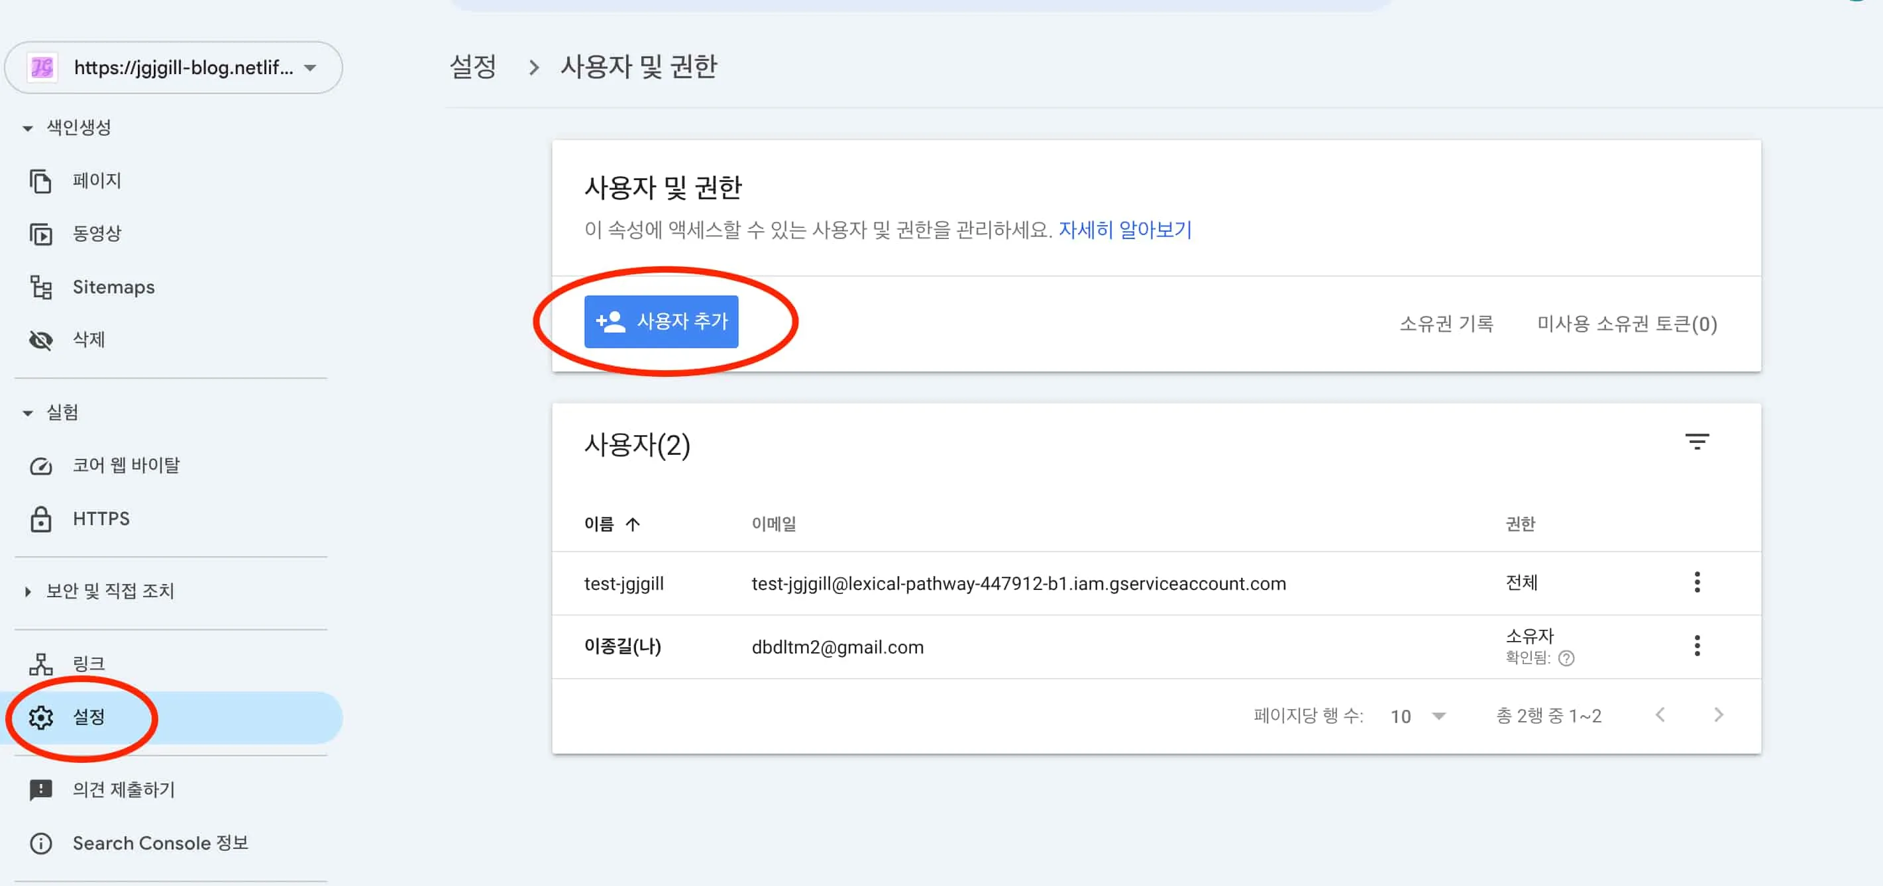
Task: Click the filter icon in 사용자(2) panel
Action: (x=1697, y=441)
